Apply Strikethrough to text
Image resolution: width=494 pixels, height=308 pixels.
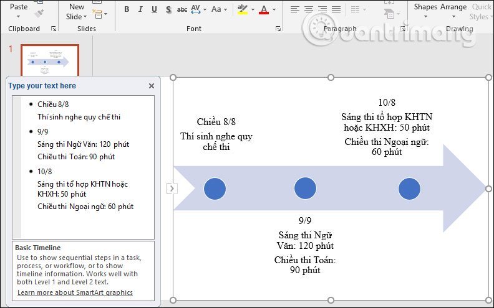click(x=182, y=9)
